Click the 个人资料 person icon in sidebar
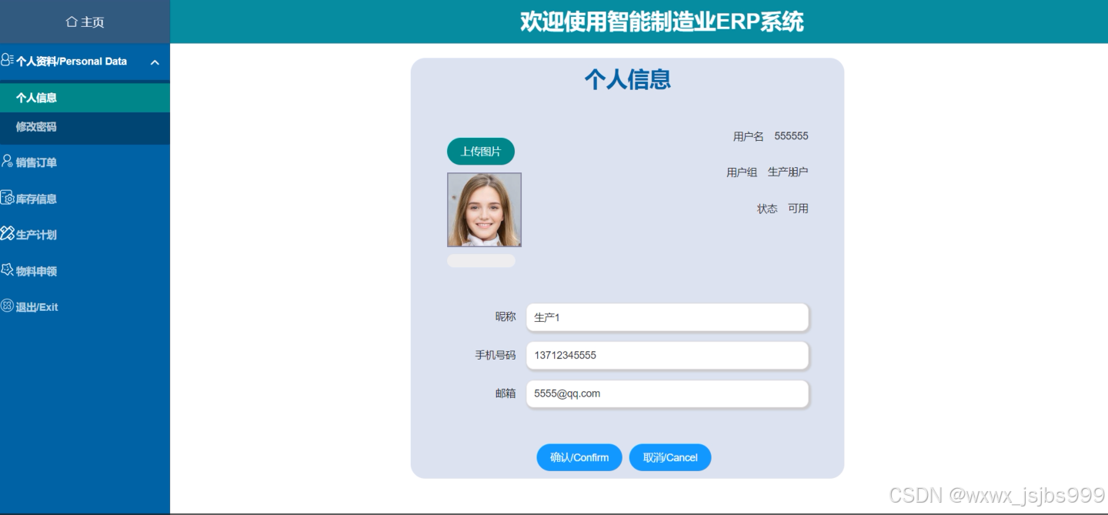Viewport: 1108px width, 515px height. pos(7,60)
